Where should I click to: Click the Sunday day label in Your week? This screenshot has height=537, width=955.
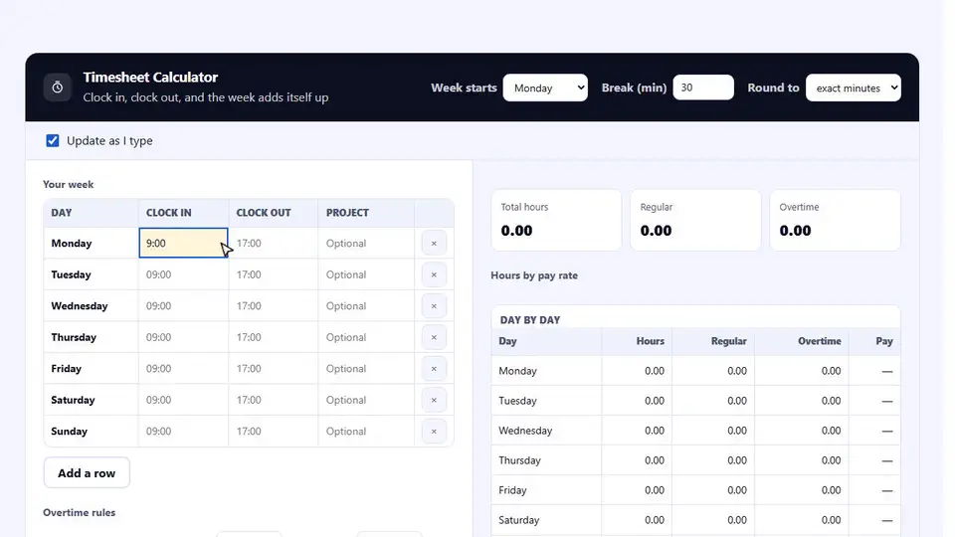point(70,431)
